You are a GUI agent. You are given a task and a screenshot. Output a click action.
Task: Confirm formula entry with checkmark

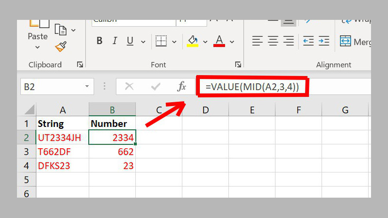pyautogui.click(x=156, y=87)
